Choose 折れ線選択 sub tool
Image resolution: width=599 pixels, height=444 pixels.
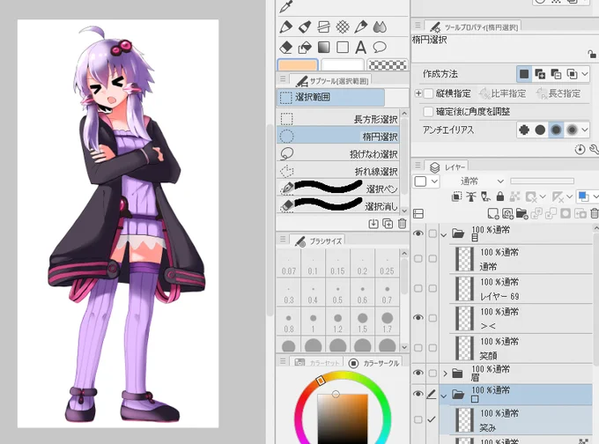coord(337,171)
